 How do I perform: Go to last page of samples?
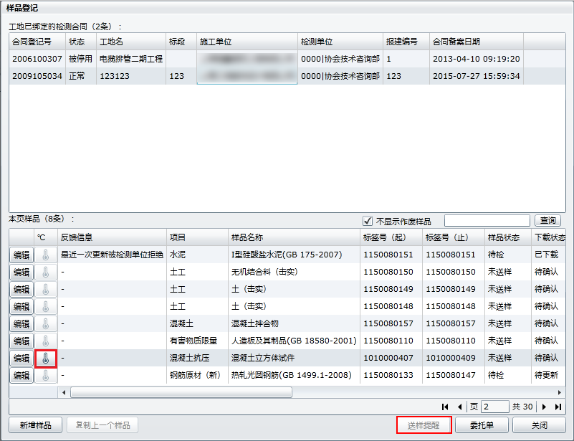[x=558, y=407]
